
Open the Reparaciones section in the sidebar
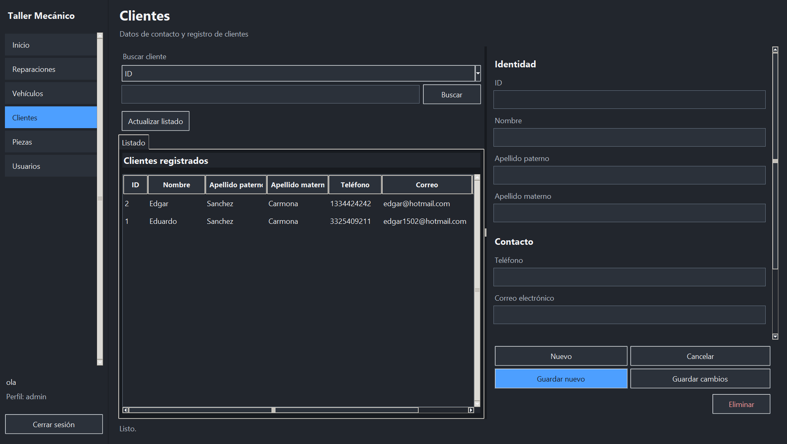tap(51, 69)
